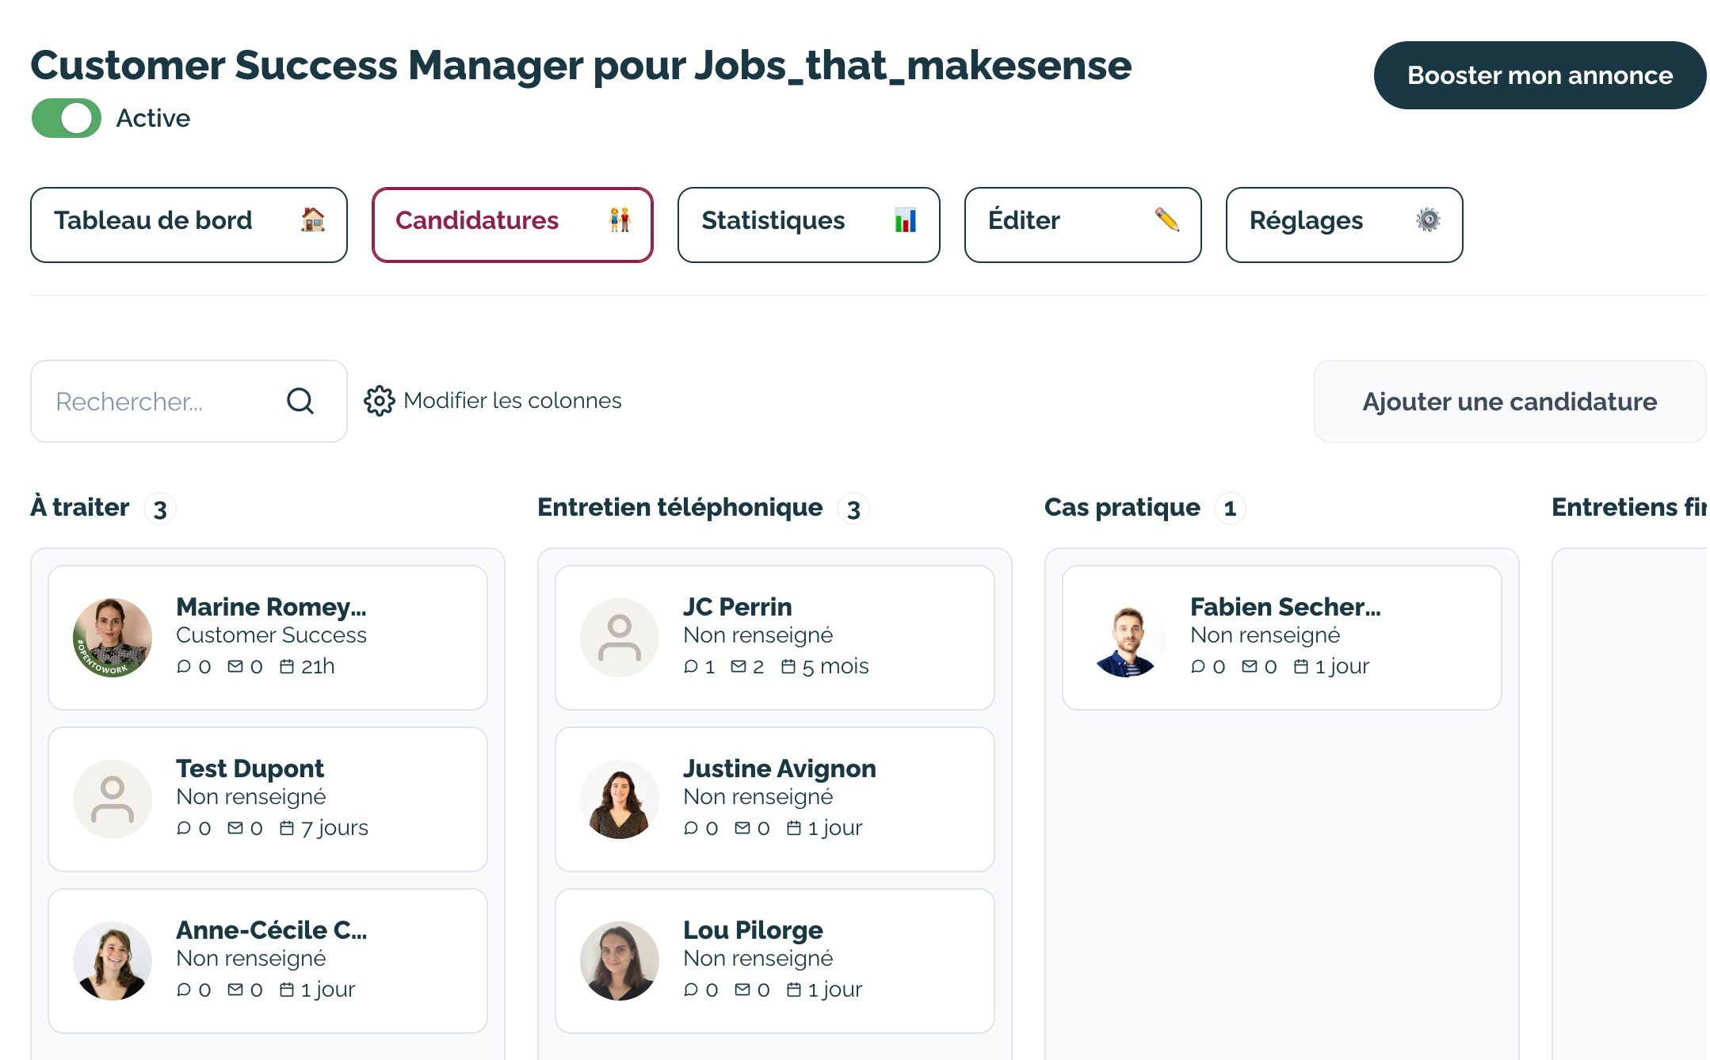Click the comment bubble on JC Perrin's card

click(x=692, y=666)
